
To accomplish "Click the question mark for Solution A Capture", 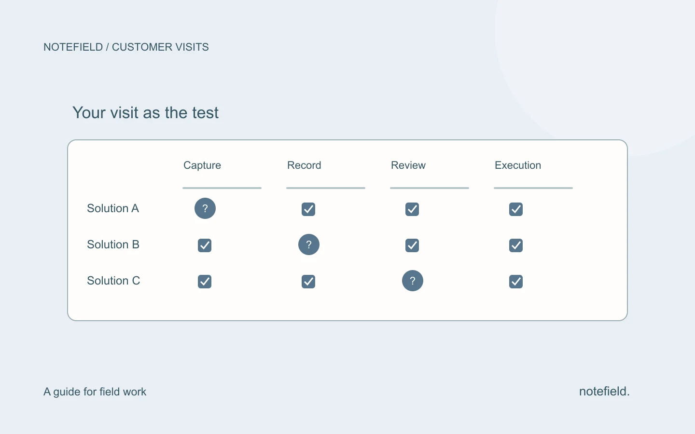I will click(x=205, y=208).
